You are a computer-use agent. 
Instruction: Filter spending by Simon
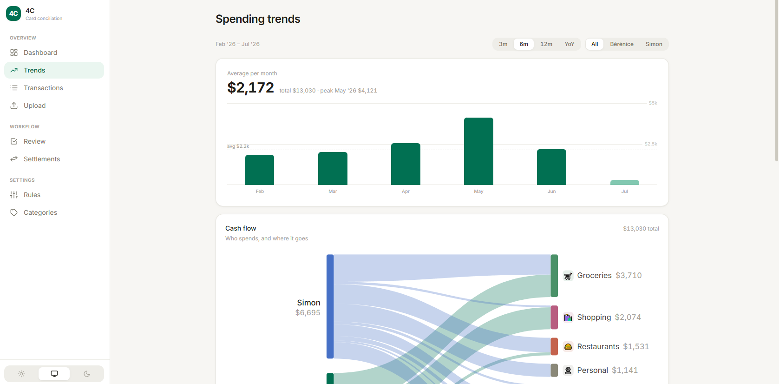click(654, 44)
